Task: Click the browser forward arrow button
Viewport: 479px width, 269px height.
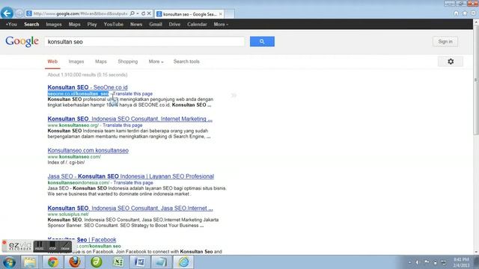Action: click(x=19, y=13)
